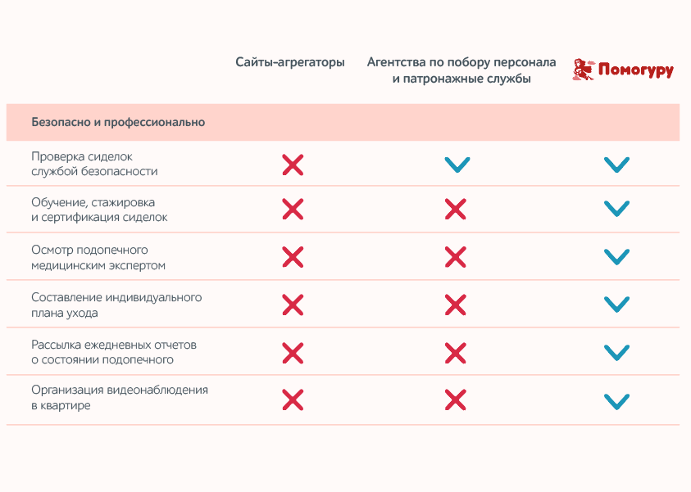Click aggregators red cross for individual care plan
Screen dimensions: 691x492
(293, 305)
